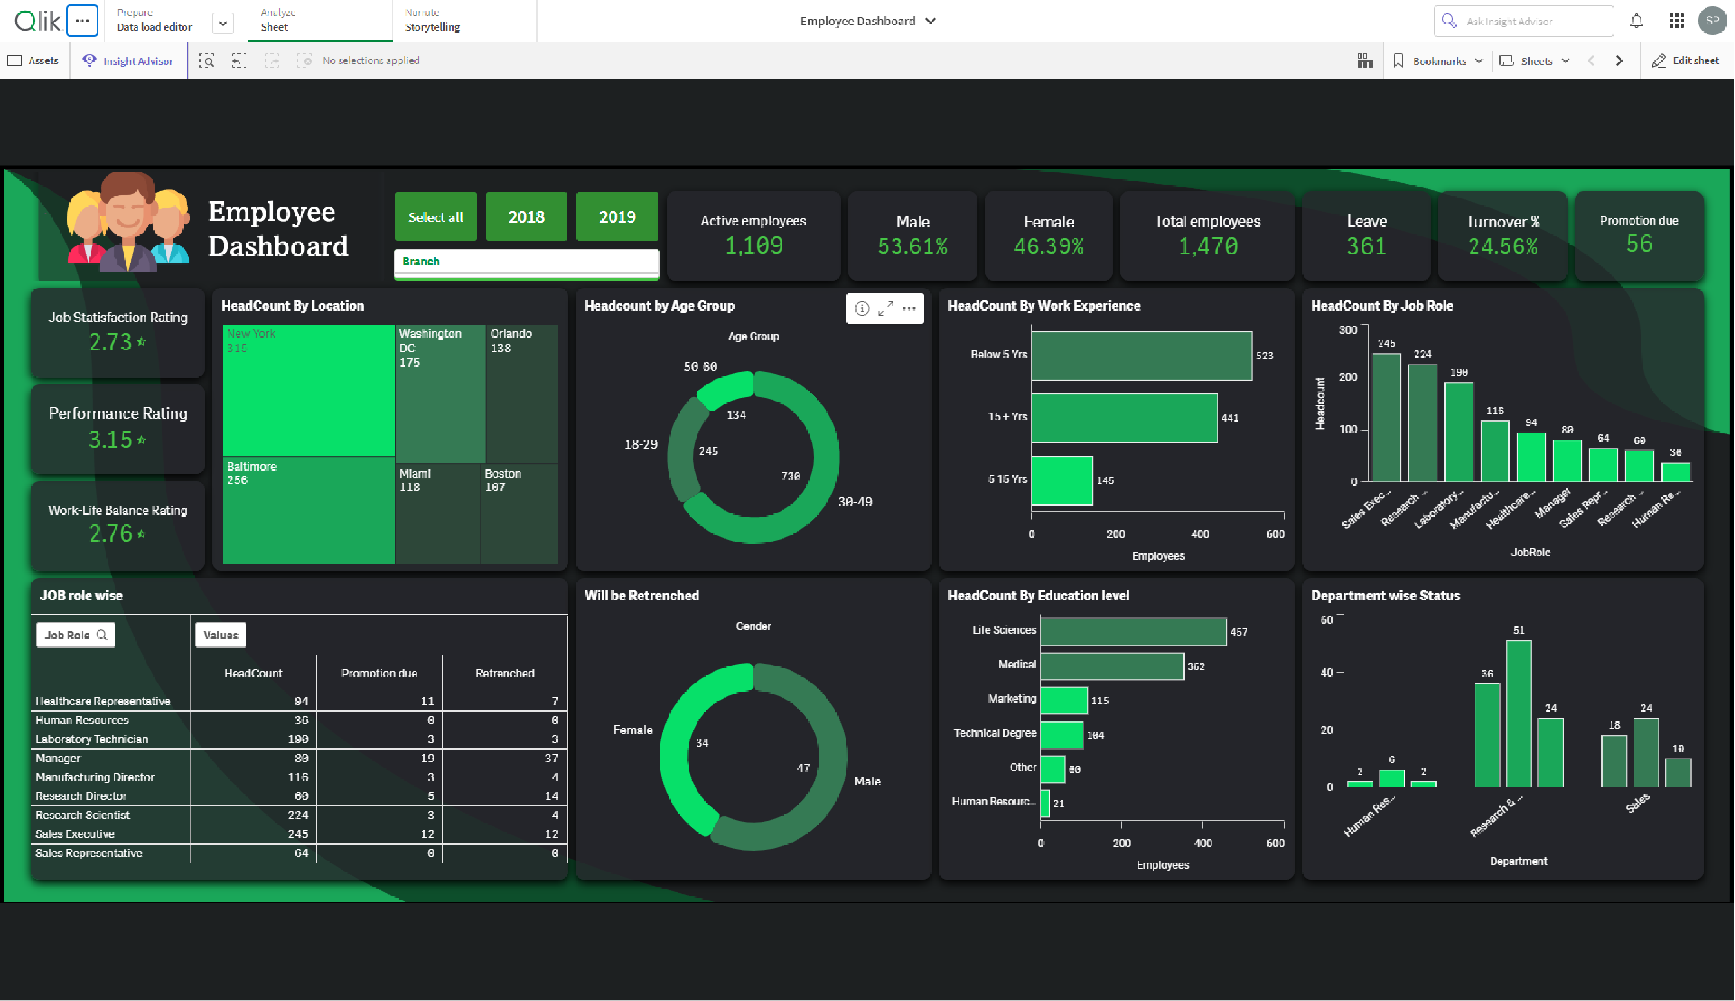
Task: Click the Qlik logo
Action: point(37,21)
